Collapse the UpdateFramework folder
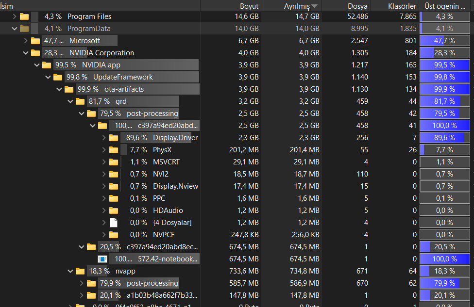 click(x=48, y=77)
